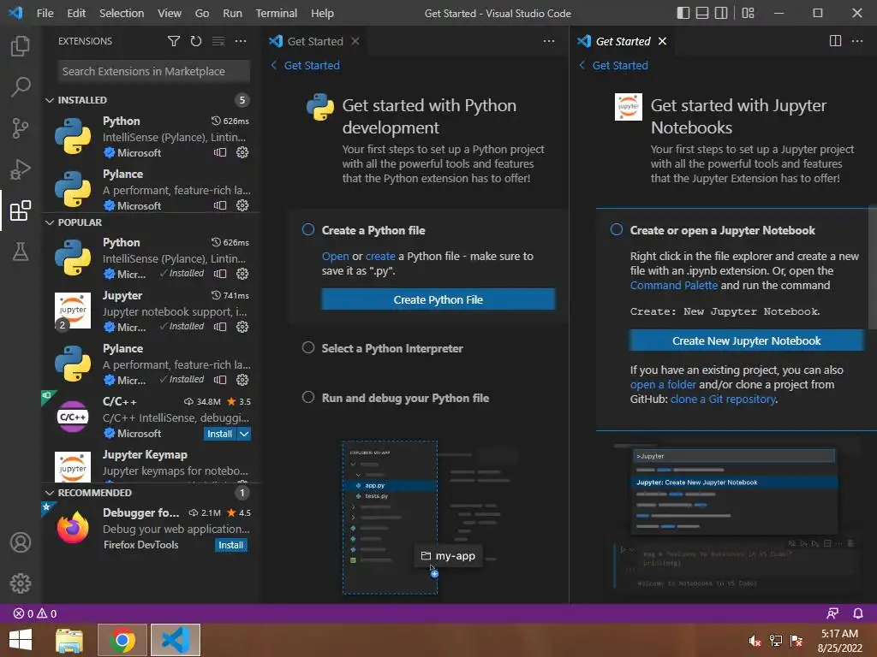This screenshot has width=877, height=657.
Task: Collapse the RECOMMENDED extensions section
Action: coord(49,493)
